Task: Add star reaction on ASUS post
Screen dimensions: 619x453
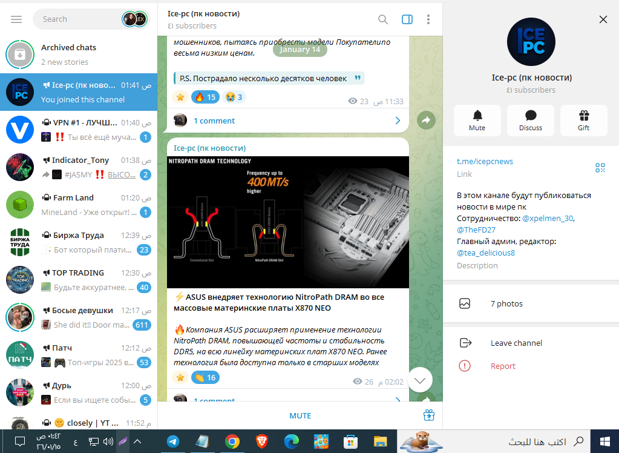Action: pos(180,377)
